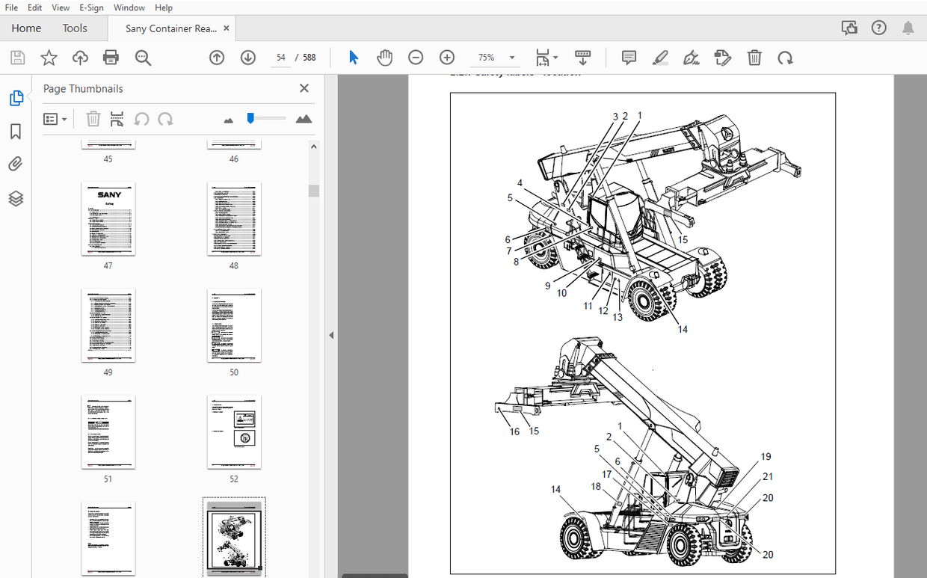Select the Hand pan tool
Image resolution: width=927 pixels, height=578 pixels.
pyautogui.click(x=384, y=58)
